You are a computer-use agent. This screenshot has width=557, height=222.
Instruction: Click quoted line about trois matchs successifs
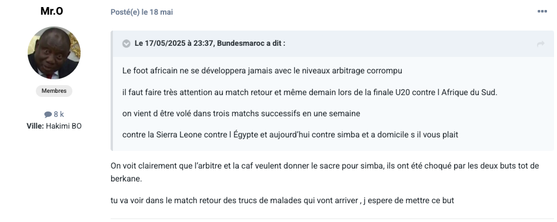click(x=241, y=113)
